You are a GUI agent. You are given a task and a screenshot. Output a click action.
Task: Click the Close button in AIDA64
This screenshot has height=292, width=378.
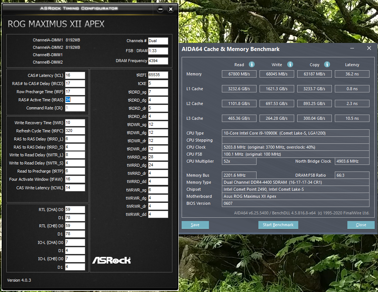(361, 225)
